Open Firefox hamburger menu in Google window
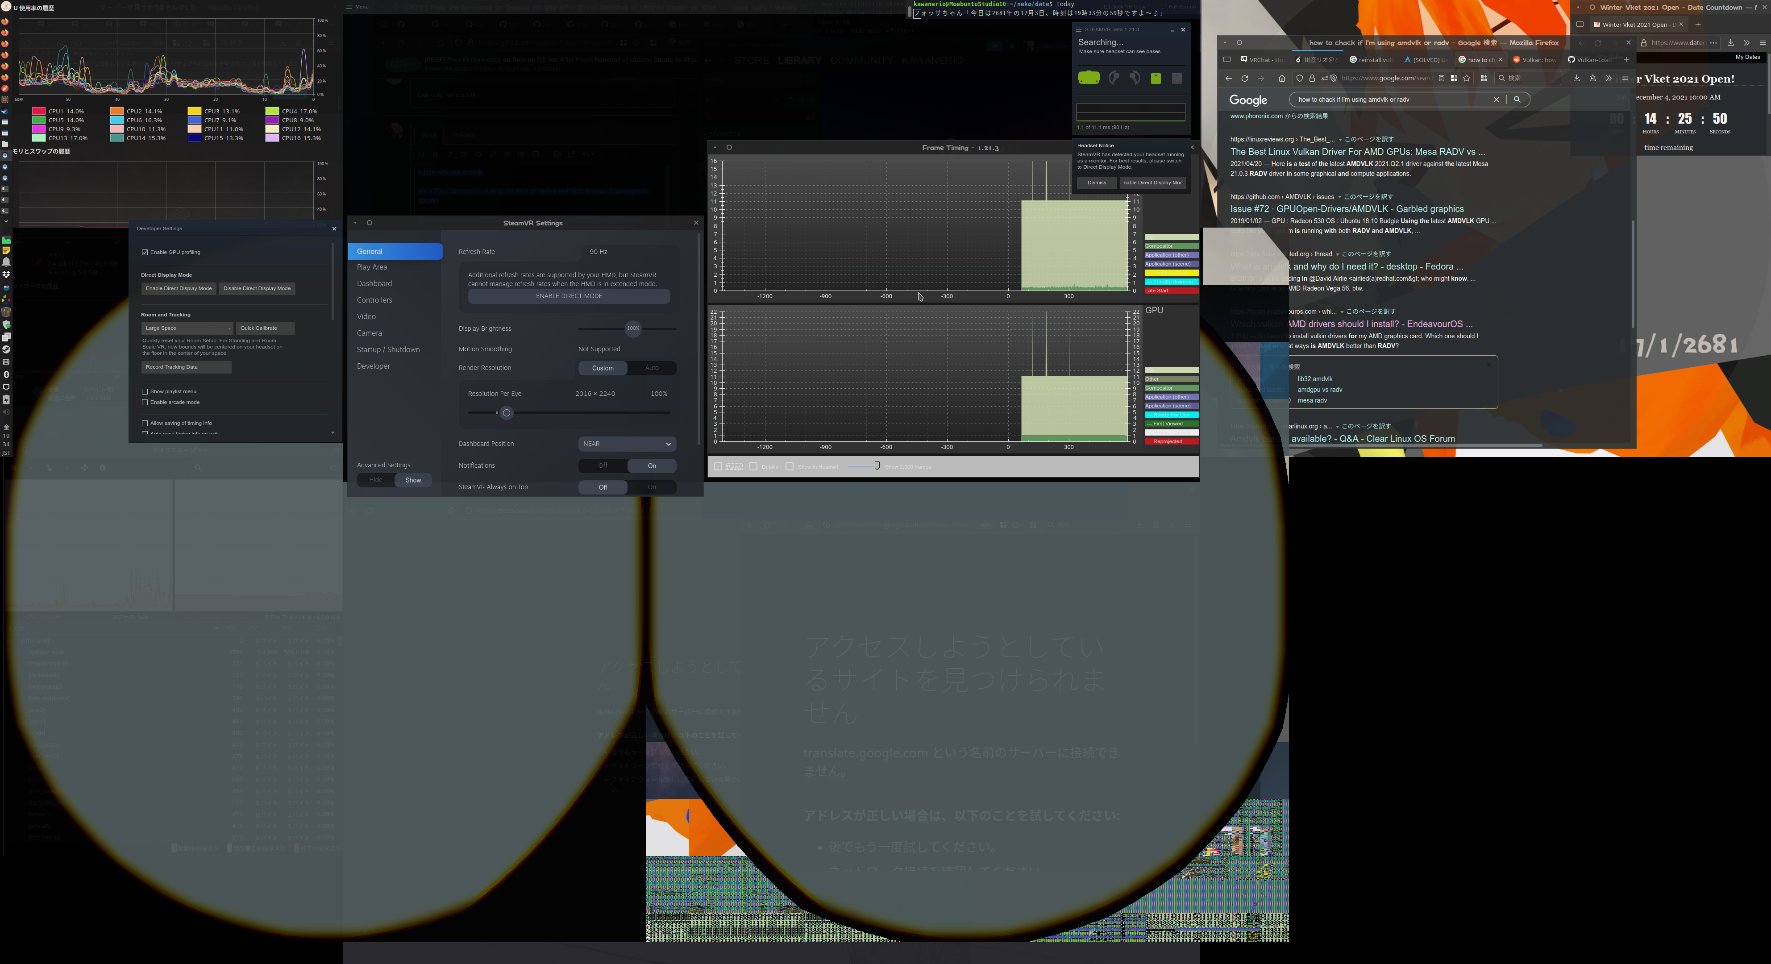 point(1625,79)
